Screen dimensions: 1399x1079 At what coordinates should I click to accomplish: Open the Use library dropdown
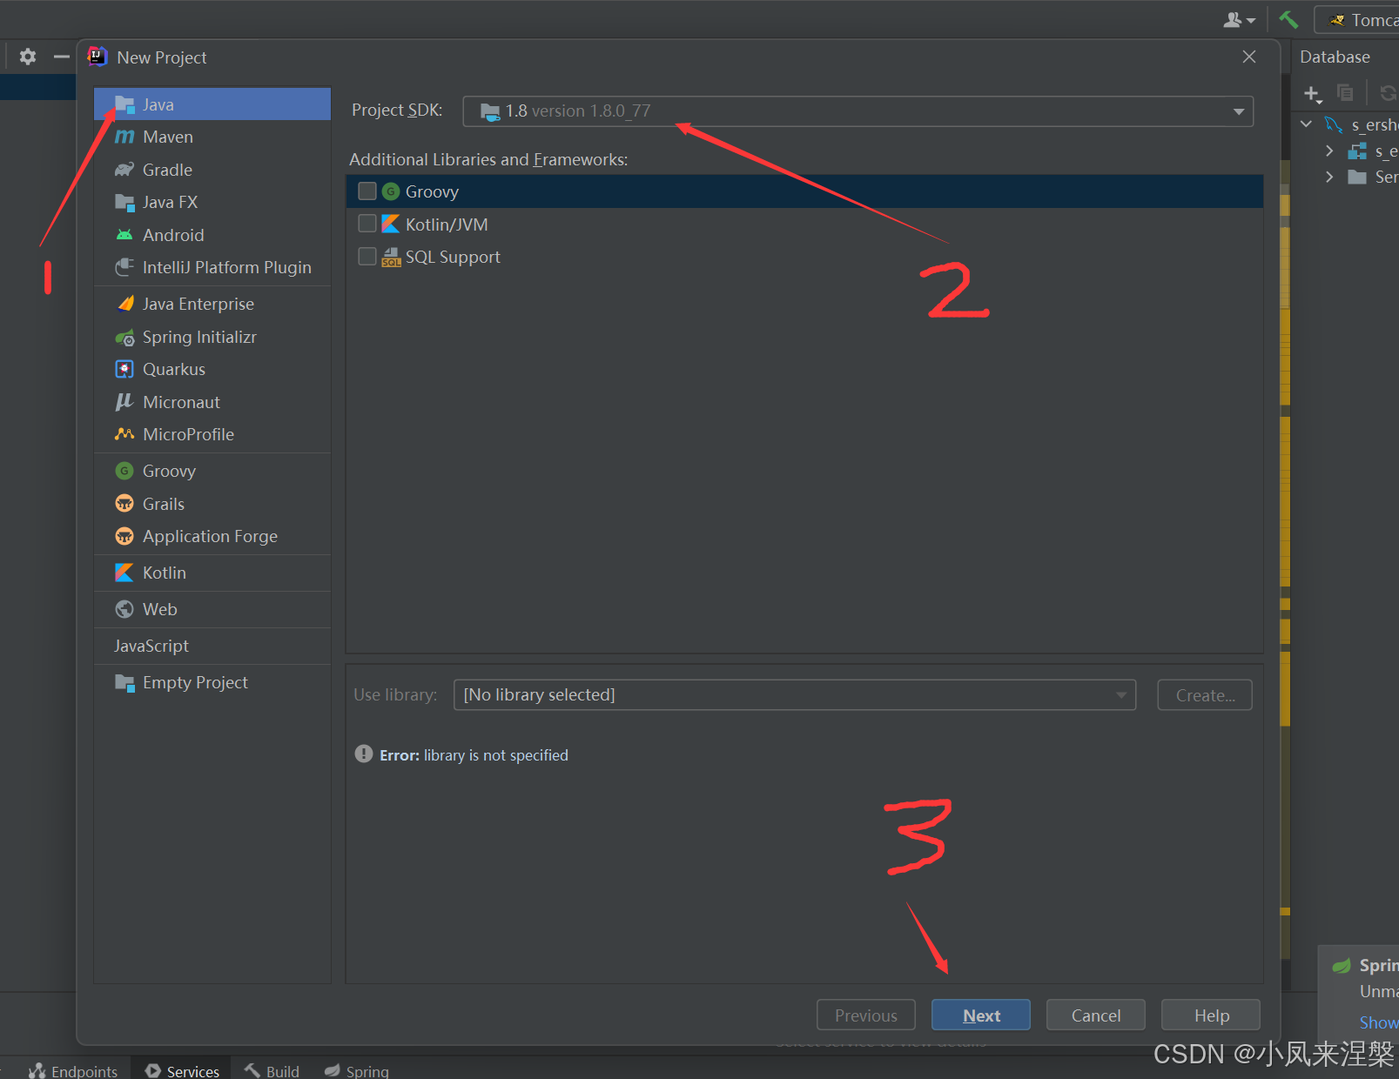[x=794, y=694]
